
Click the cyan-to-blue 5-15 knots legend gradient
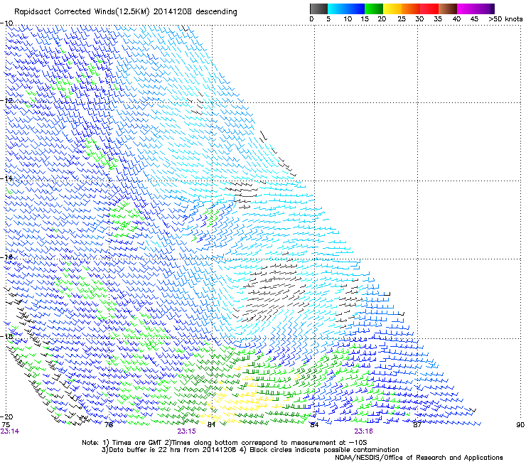tap(346, 9)
